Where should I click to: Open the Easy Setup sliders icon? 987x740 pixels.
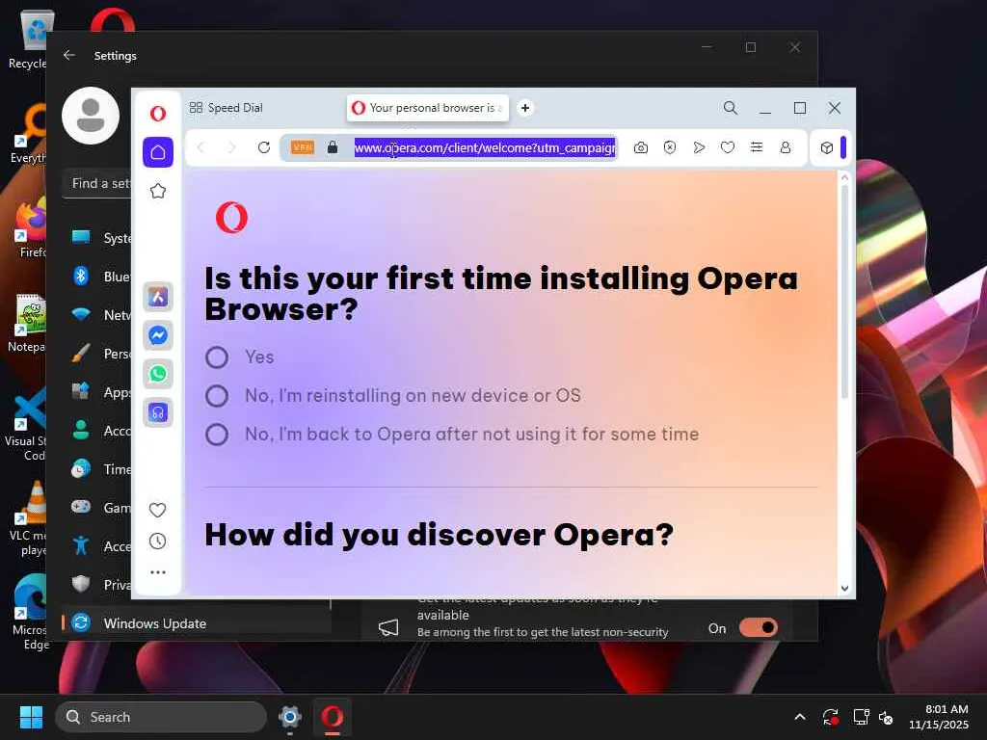[757, 147]
